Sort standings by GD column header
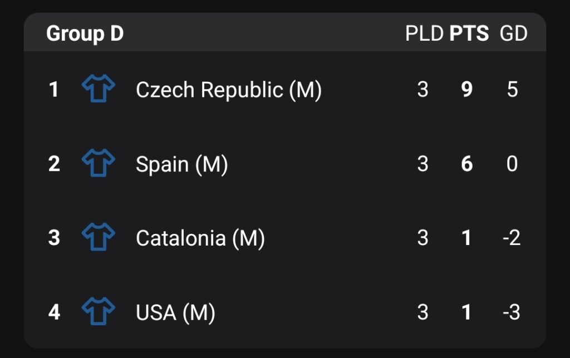Viewport: 570px width, 358px height. 513,34
